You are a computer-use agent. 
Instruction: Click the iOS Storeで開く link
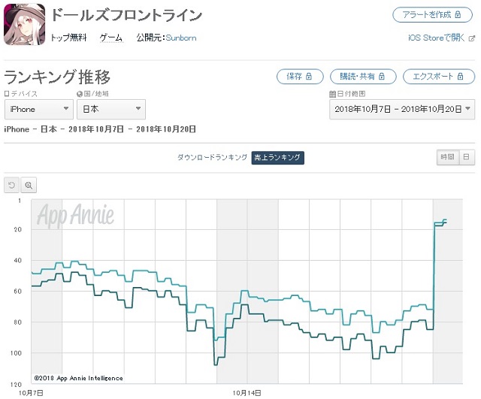[x=437, y=38]
